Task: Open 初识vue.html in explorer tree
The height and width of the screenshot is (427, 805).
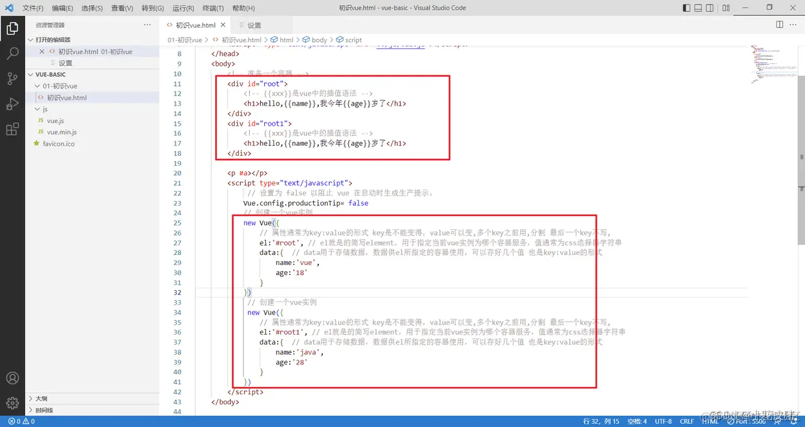Action: [92, 97]
